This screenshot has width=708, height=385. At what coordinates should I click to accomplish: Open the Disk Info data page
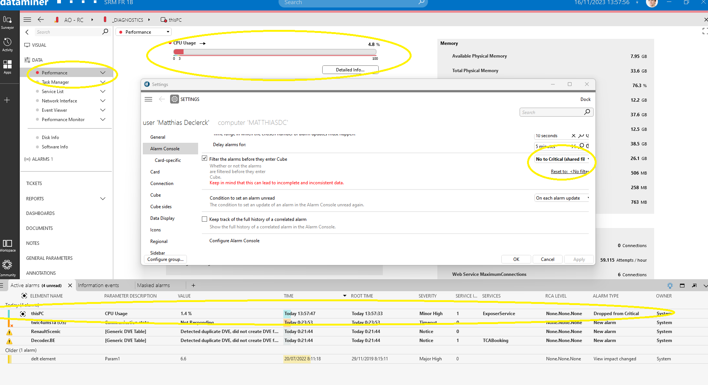tap(50, 137)
